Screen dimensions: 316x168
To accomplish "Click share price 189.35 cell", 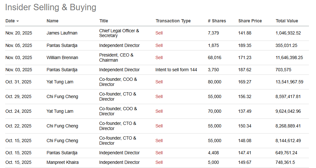I will [245, 45].
